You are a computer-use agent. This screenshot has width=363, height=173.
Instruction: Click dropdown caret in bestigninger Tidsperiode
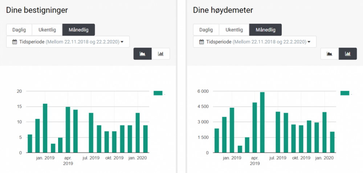pos(122,42)
